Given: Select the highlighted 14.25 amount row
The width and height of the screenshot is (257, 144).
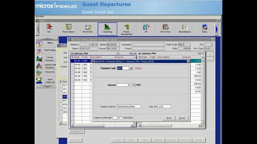Looking at the screenshot, I should coord(196,61).
